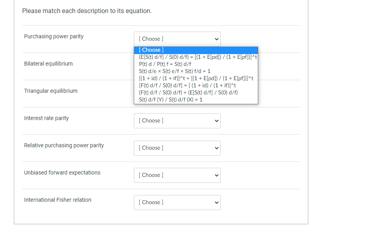The height and width of the screenshot is (229, 377).
Task: Open the Unbiased forward expectations dropdown
Action: (x=177, y=175)
